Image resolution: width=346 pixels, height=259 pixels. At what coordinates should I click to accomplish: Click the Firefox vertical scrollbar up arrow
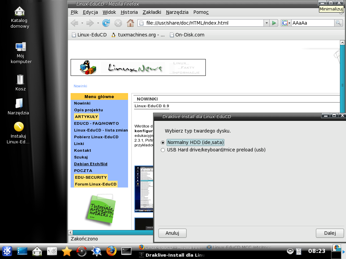[x=342, y=43]
